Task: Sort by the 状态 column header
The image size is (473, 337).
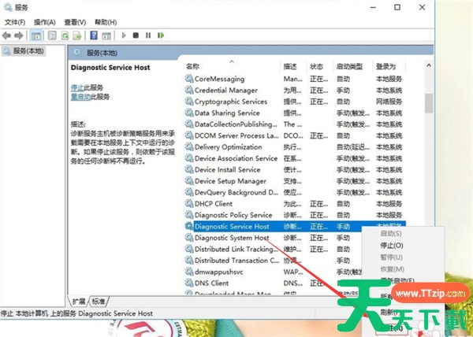Action: (320, 66)
